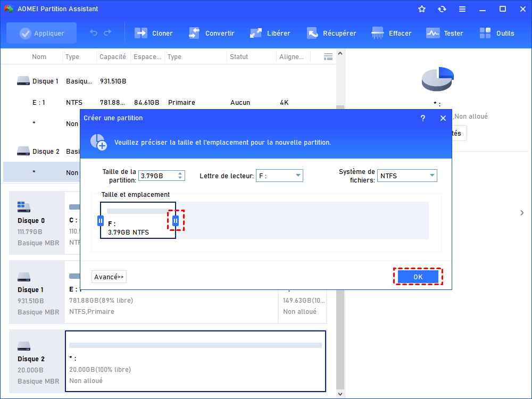Viewport: 532px width, 399px height.
Task: Click the Disque 2 unallocated 20.00GB block
Action: tap(195, 361)
